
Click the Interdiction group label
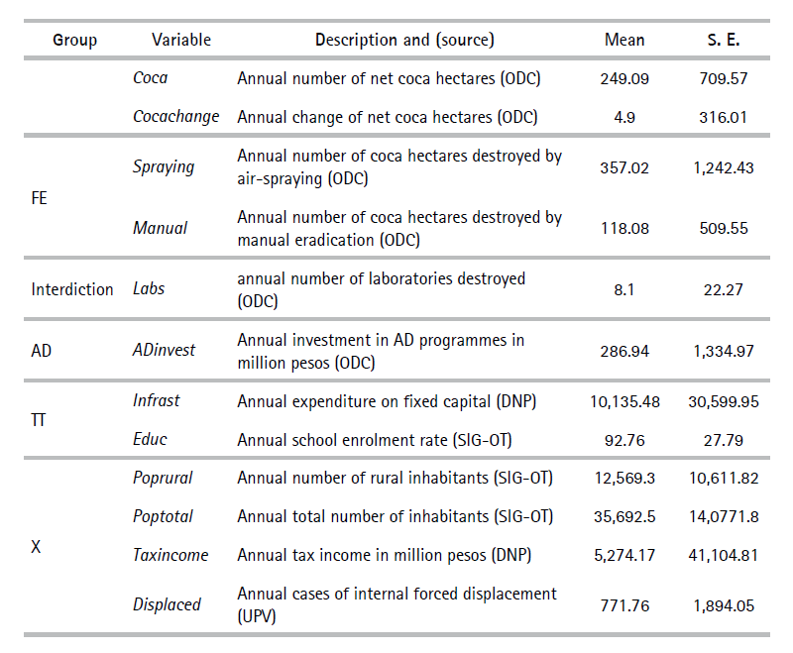click(x=72, y=289)
